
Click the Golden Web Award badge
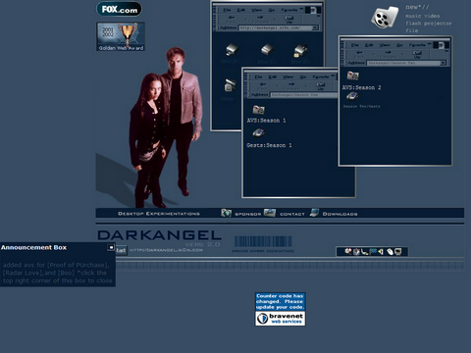121,36
